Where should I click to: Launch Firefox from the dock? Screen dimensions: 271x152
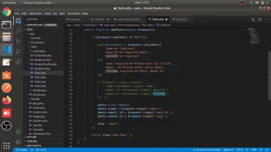click(x=7, y=100)
